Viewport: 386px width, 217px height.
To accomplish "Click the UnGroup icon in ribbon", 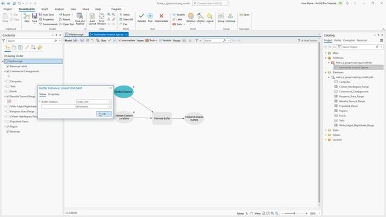I will click(230, 17).
